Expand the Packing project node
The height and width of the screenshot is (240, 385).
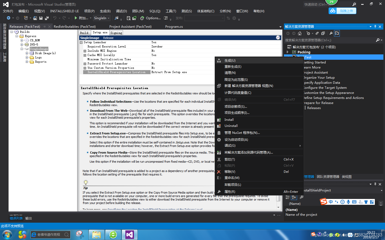coord(288,52)
